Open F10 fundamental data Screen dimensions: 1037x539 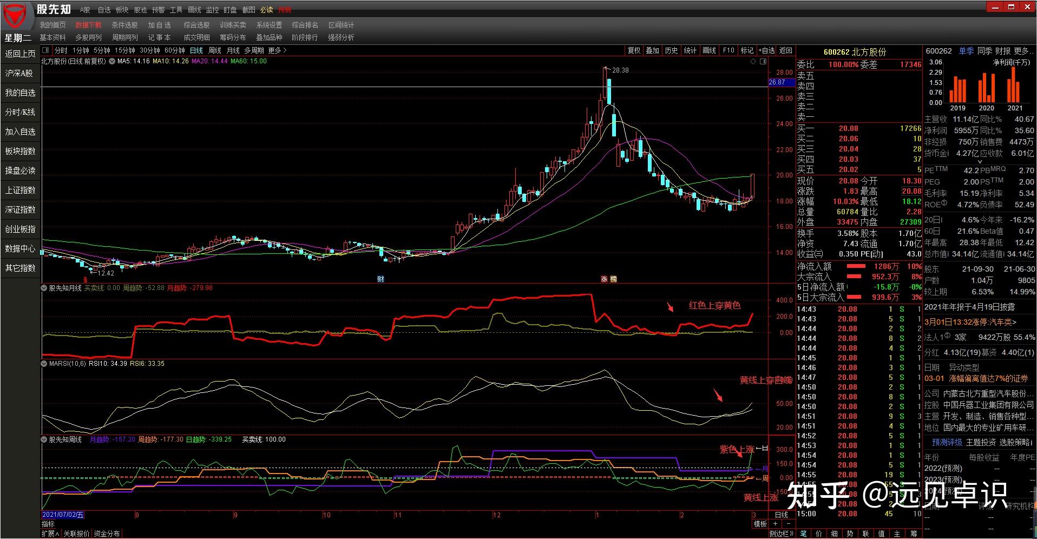click(x=728, y=50)
